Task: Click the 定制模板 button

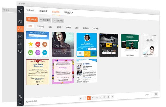Action: (x=58, y=21)
